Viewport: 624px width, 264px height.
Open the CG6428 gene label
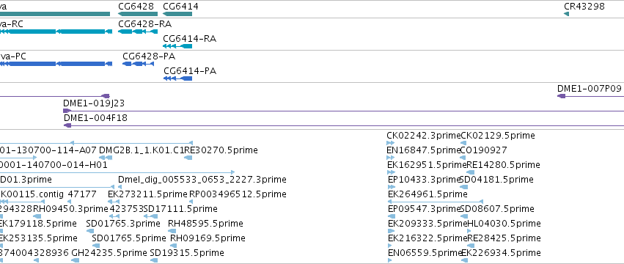[136, 7]
